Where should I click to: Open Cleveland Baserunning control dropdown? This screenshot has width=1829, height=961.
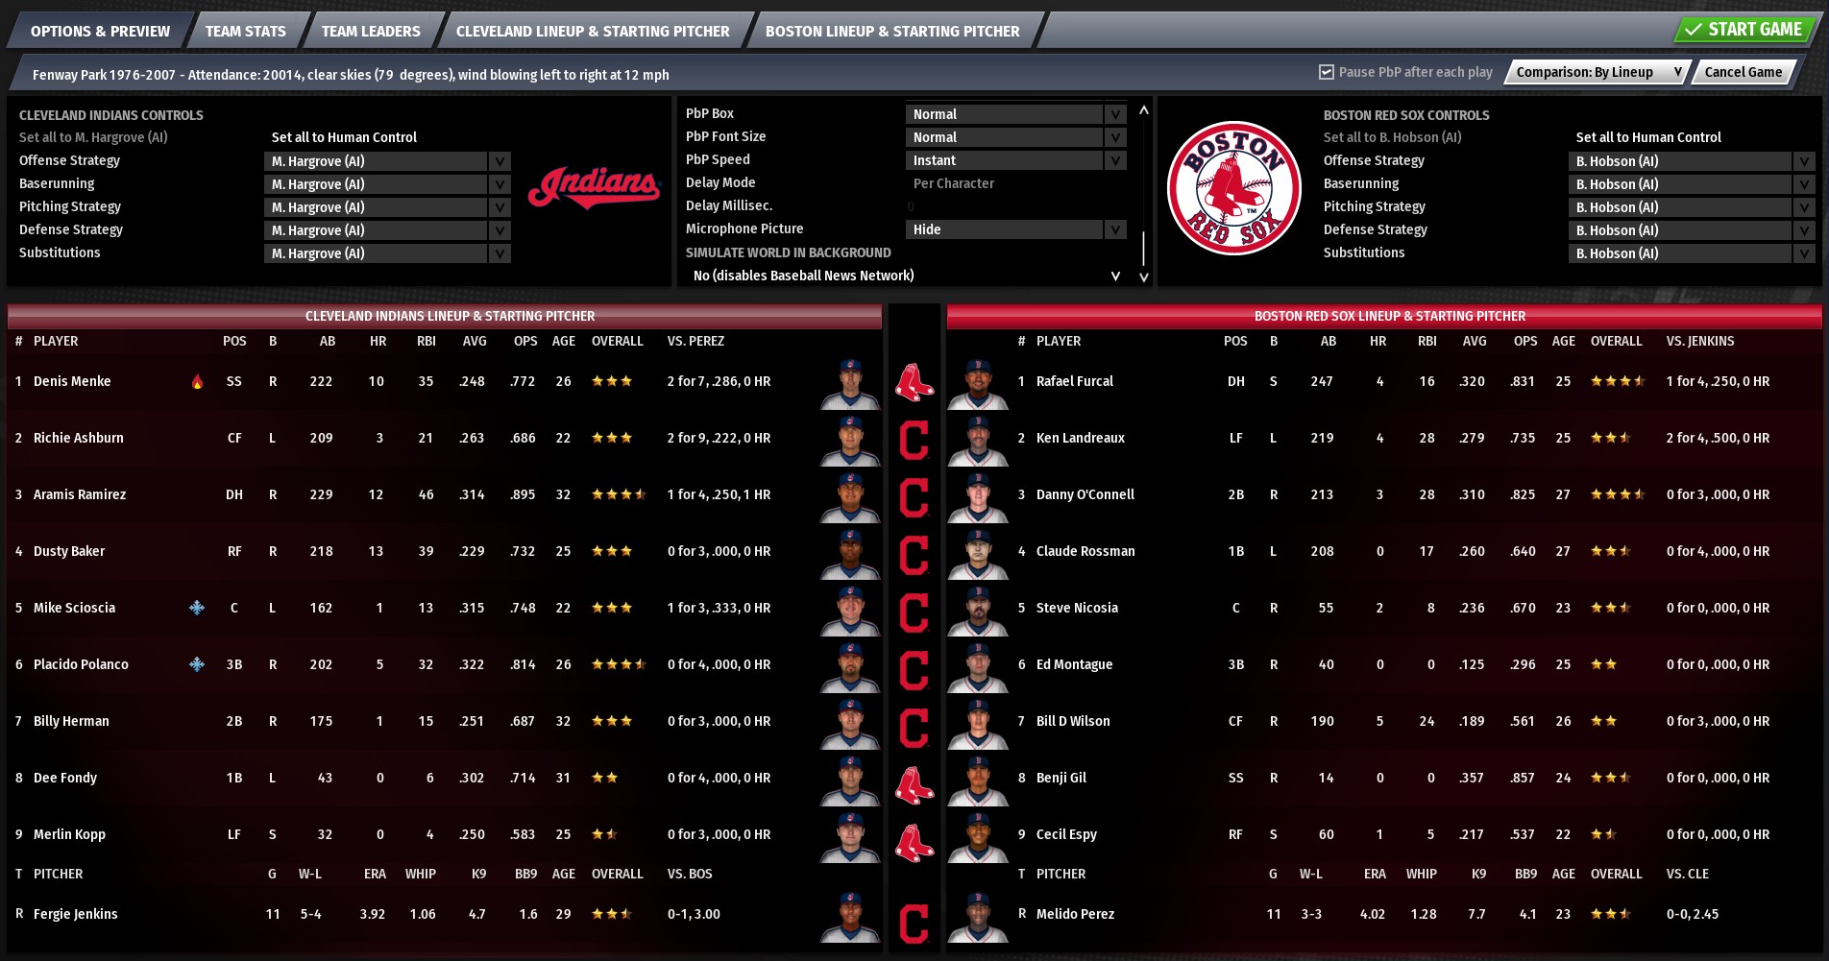pos(387,184)
